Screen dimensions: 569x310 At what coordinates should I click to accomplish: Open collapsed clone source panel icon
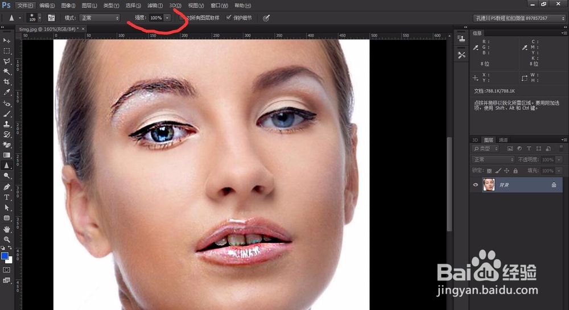tap(461, 39)
